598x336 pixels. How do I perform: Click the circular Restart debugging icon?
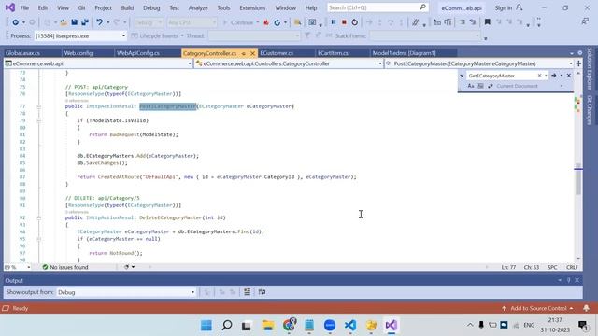coord(355,22)
